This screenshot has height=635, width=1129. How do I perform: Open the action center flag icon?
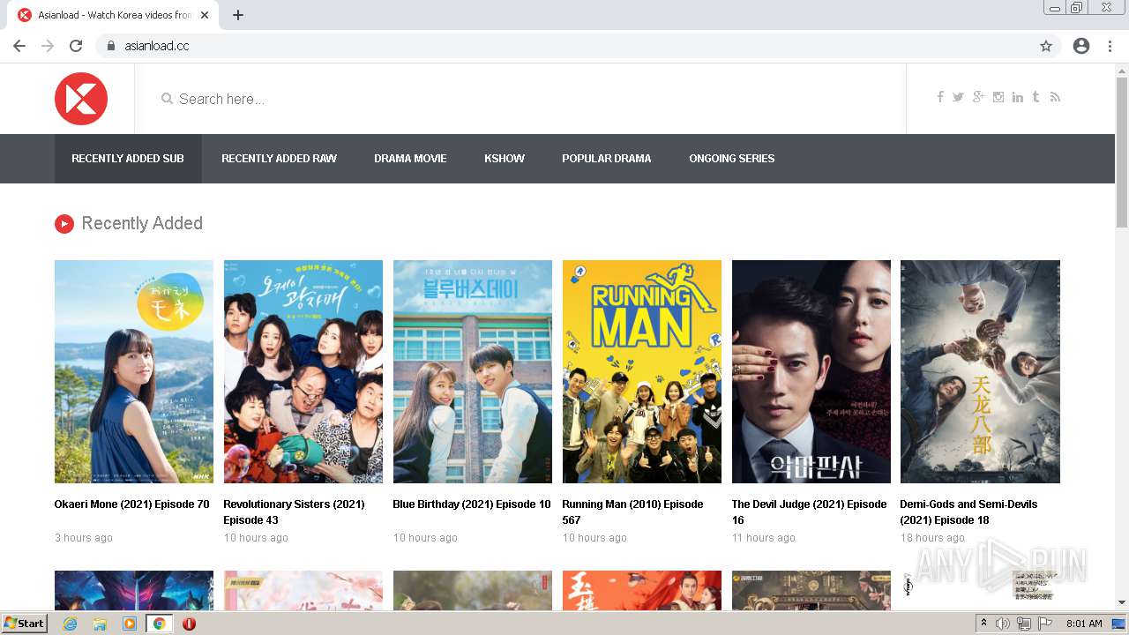click(1045, 624)
